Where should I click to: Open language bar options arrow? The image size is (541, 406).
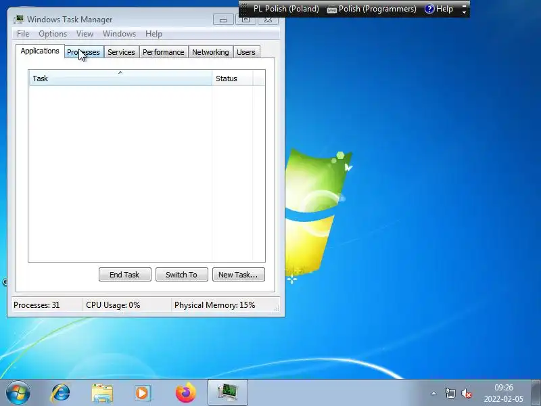(x=465, y=12)
